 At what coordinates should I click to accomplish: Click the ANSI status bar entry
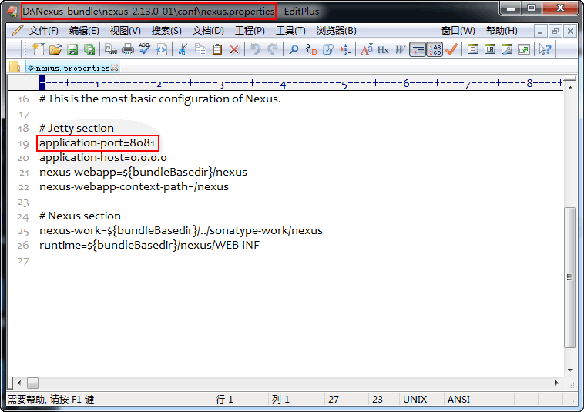tap(458, 400)
